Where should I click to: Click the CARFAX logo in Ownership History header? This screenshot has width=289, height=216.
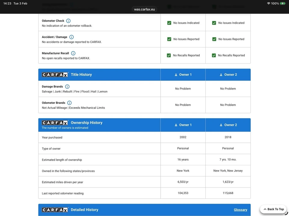point(55,123)
